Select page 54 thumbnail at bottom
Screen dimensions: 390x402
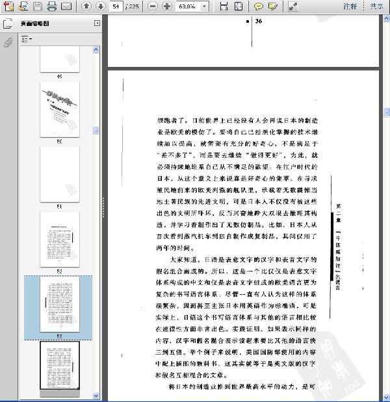[60, 366]
